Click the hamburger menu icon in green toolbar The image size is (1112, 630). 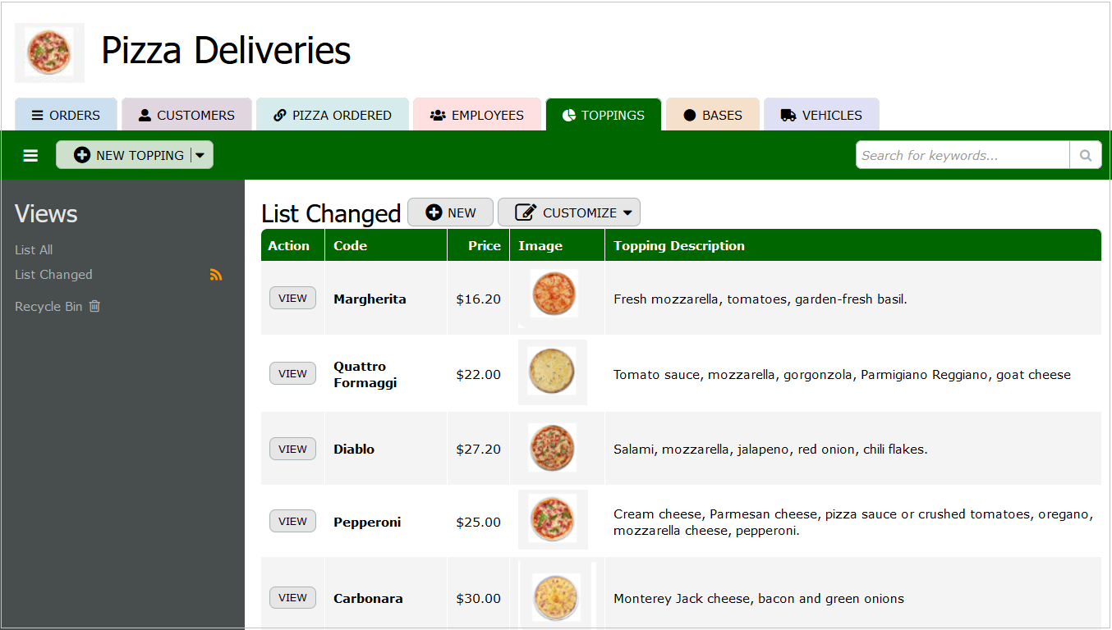coord(30,155)
